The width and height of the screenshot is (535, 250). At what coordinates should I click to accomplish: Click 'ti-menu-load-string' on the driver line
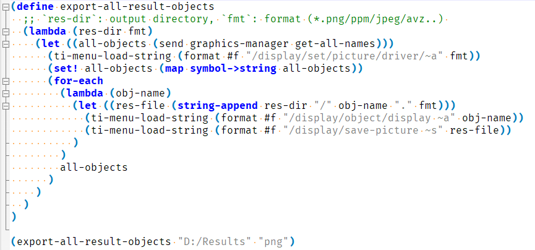click(113, 56)
